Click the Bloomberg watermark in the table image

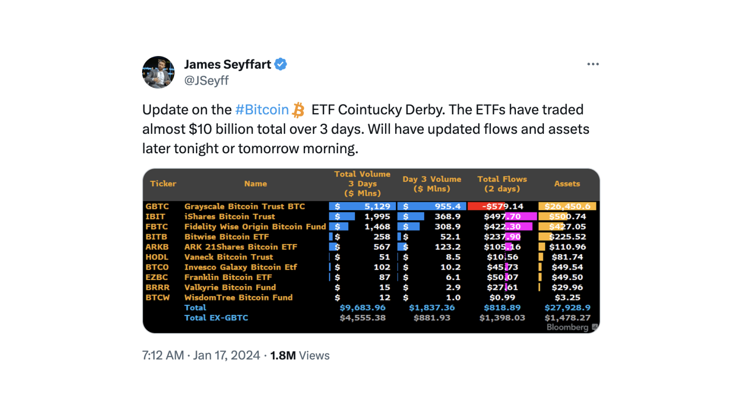click(567, 327)
